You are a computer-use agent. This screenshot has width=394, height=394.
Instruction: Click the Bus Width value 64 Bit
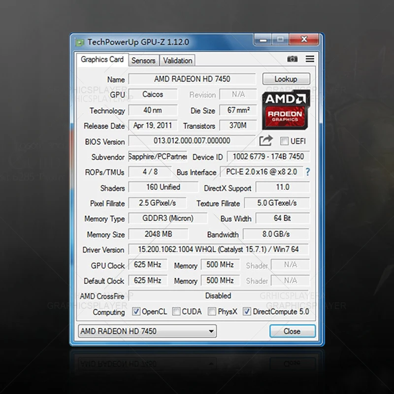(x=282, y=218)
